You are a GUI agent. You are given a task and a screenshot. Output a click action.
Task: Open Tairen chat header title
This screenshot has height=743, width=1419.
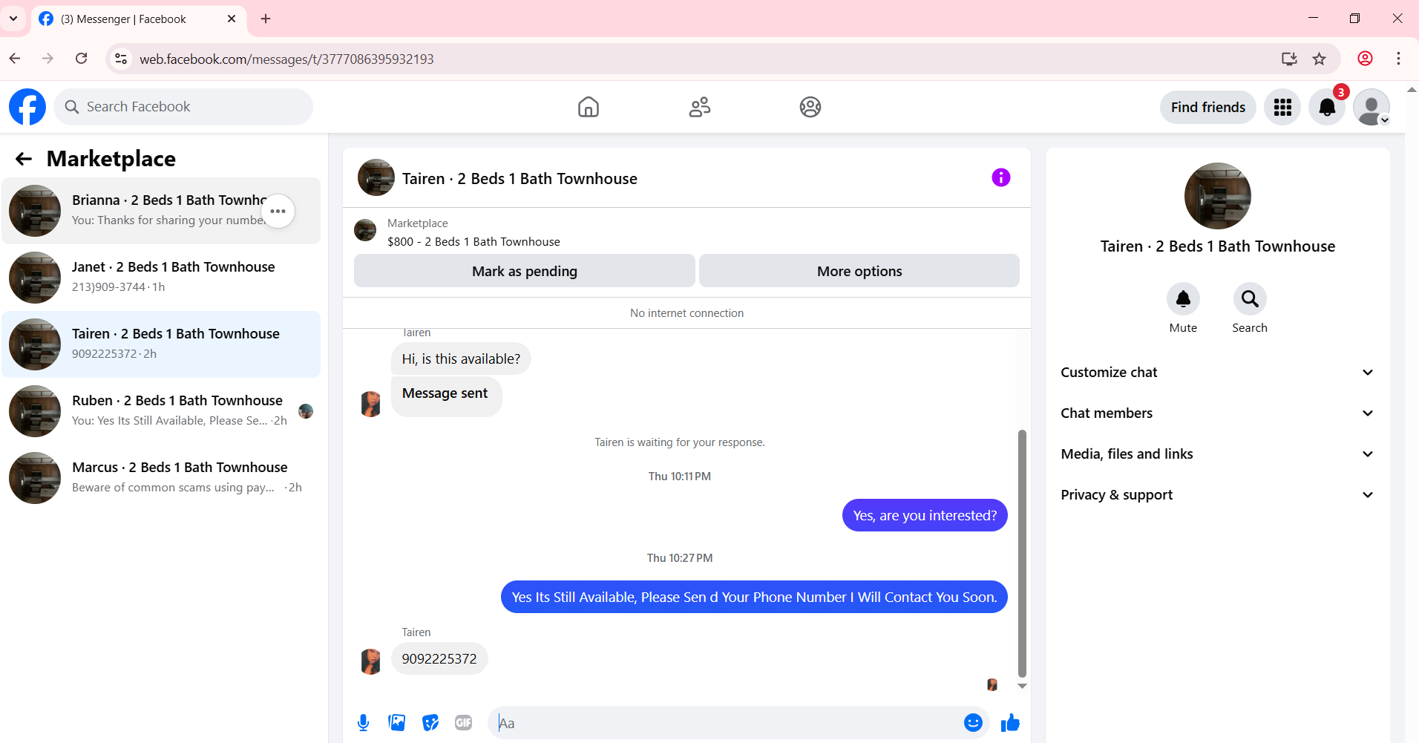coord(520,179)
